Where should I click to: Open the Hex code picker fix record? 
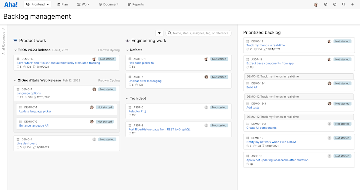coord(141,63)
